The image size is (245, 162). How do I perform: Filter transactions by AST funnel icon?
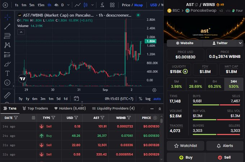click(102, 118)
